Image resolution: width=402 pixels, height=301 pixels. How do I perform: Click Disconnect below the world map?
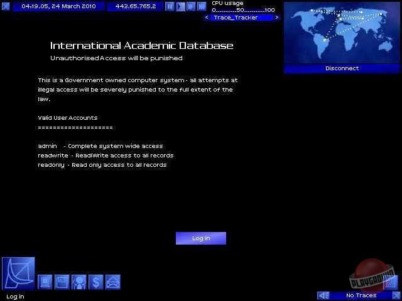pyautogui.click(x=342, y=68)
